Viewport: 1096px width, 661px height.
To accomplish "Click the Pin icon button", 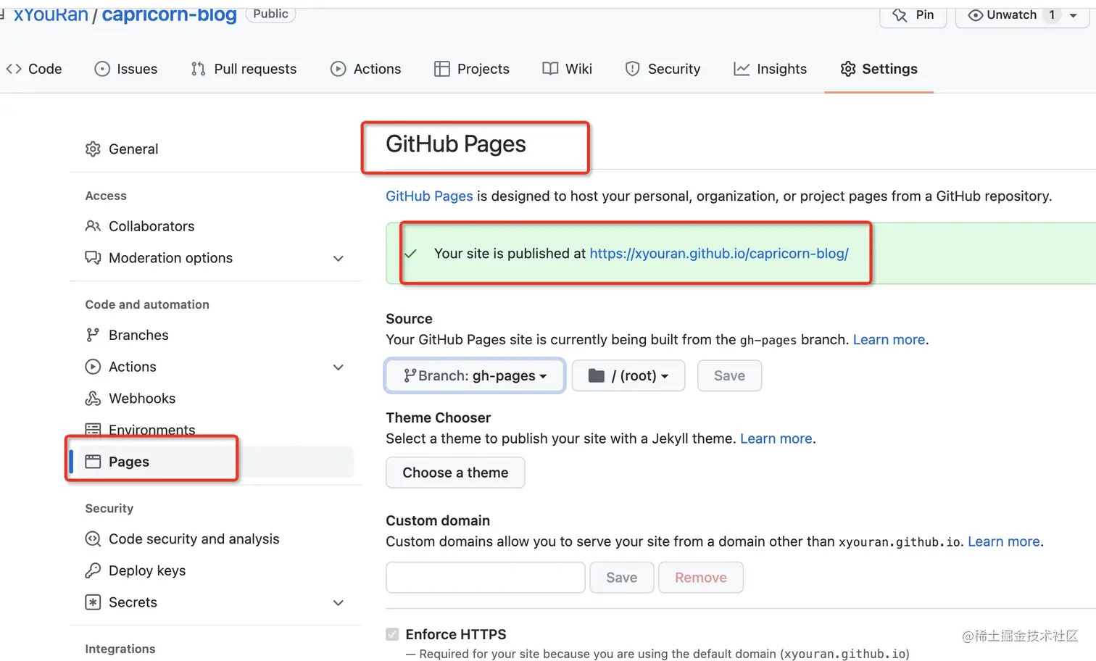I will coord(900,15).
